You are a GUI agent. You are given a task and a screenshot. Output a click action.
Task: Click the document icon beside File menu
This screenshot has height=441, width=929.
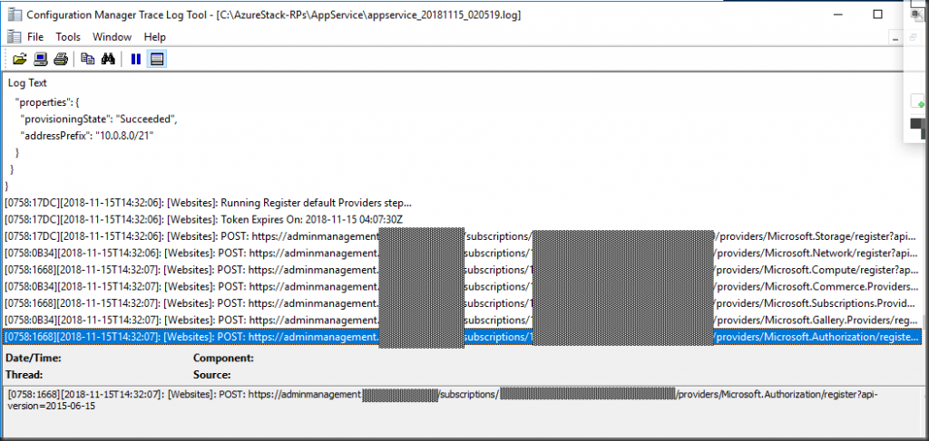tap(13, 37)
